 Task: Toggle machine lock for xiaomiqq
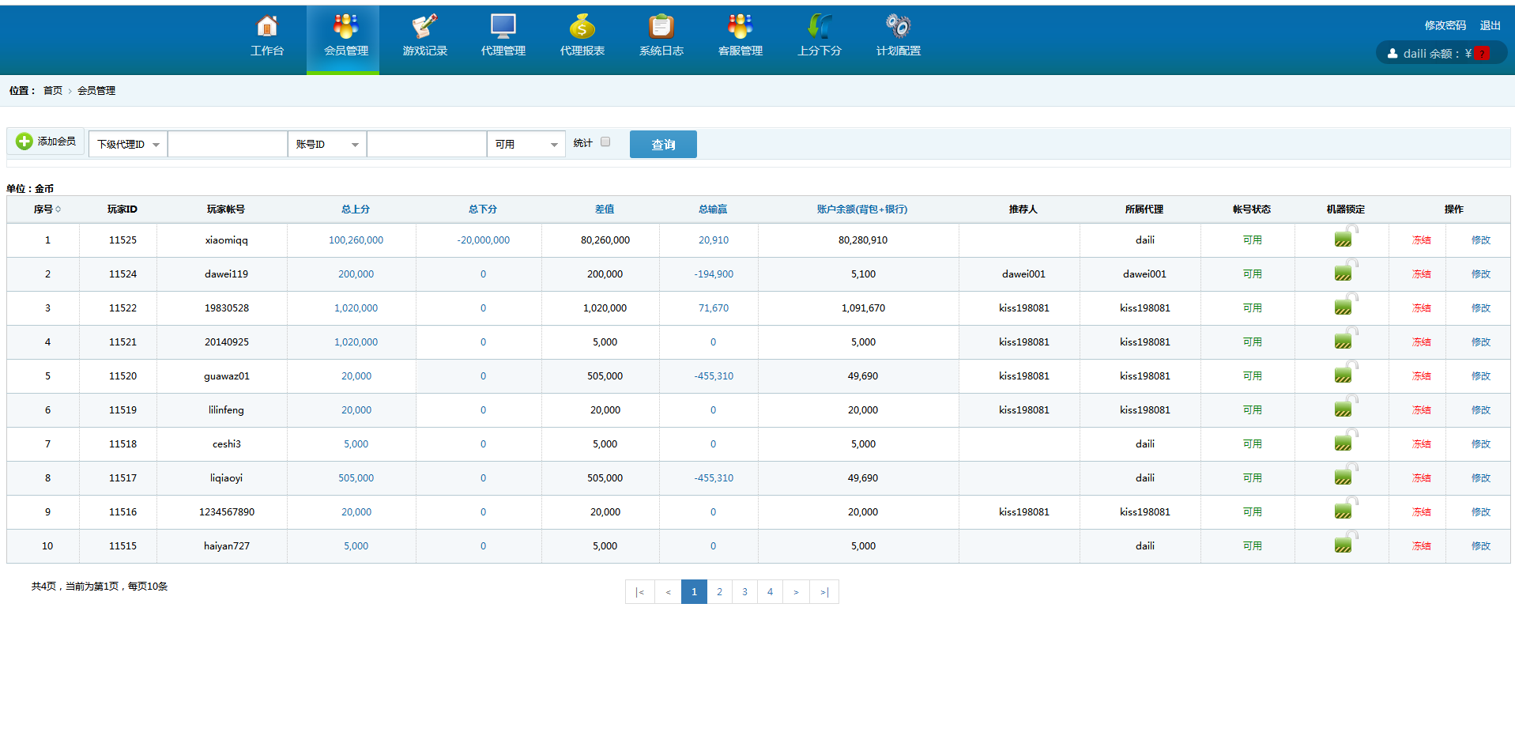(x=1344, y=238)
